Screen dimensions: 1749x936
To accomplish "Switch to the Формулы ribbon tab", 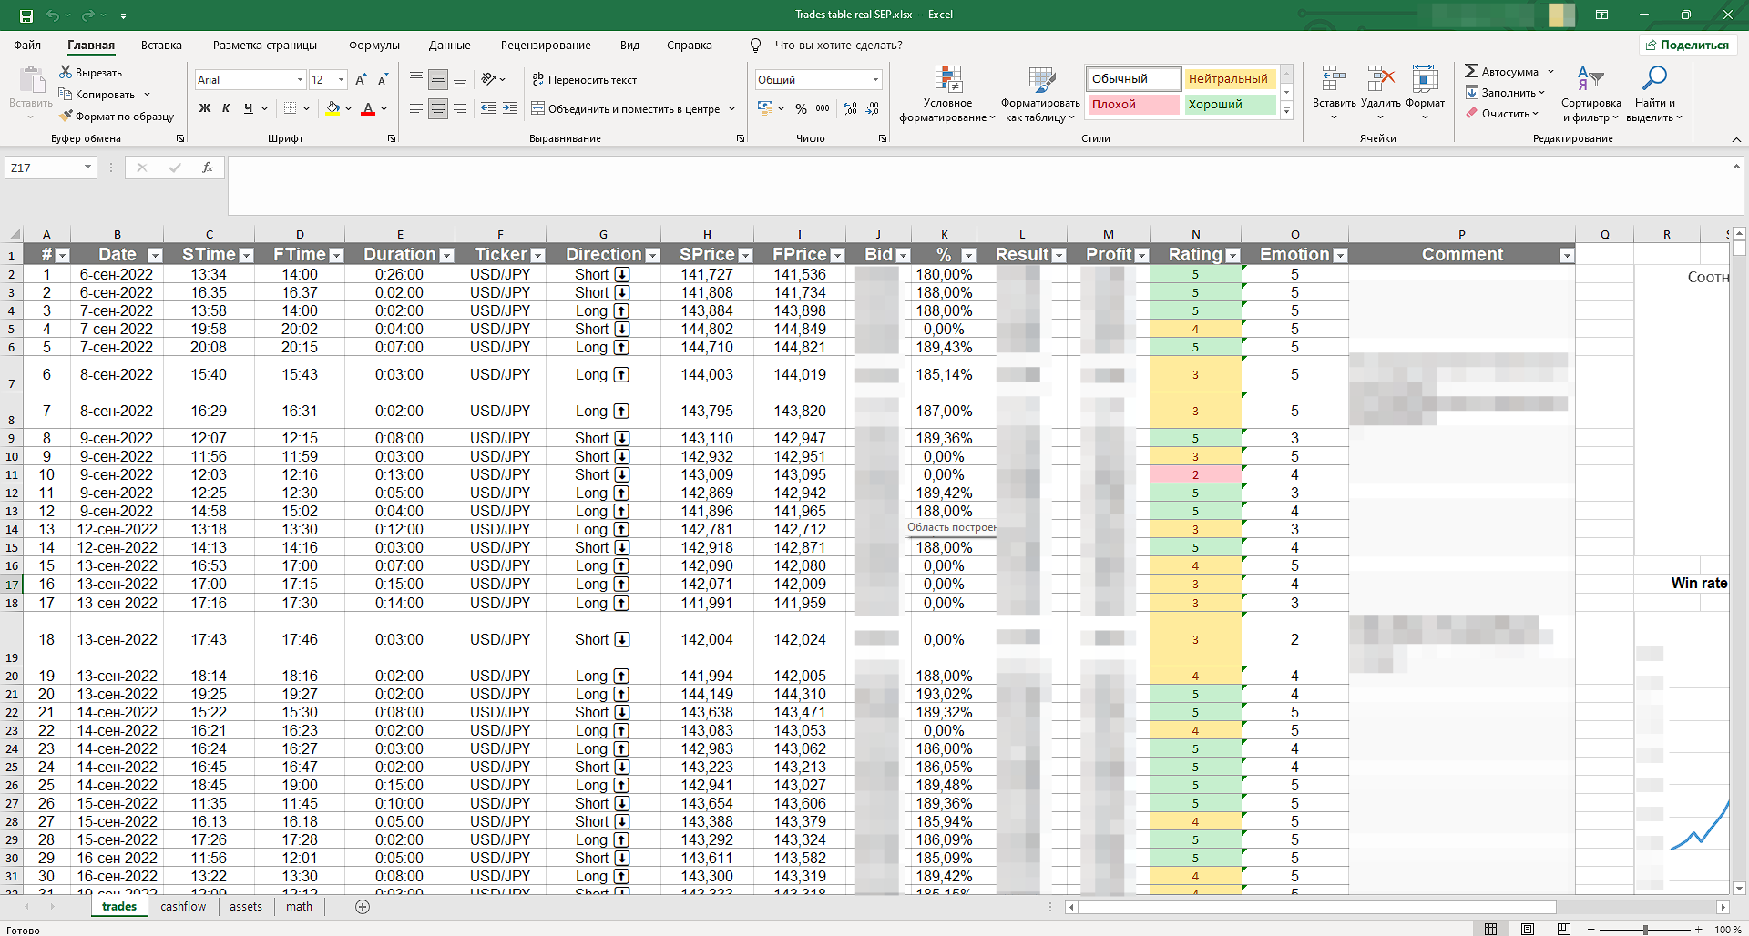I will pos(373,46).
